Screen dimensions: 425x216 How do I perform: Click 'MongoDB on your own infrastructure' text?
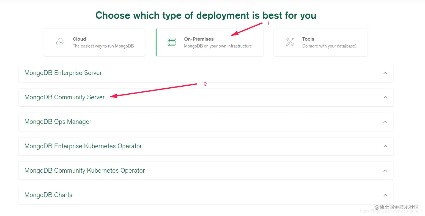click(218, 46)
